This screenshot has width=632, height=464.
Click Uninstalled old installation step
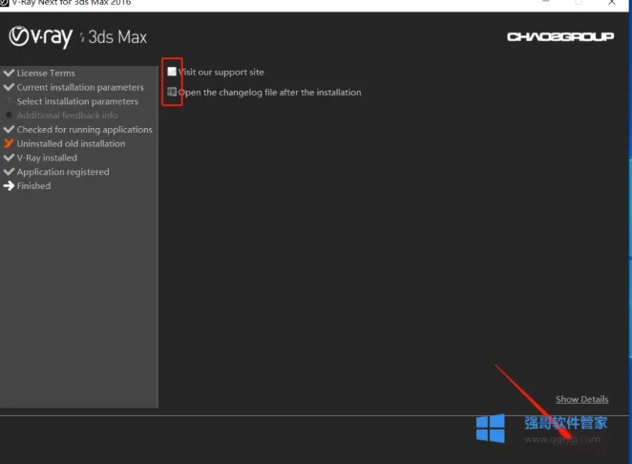[71, 143]
